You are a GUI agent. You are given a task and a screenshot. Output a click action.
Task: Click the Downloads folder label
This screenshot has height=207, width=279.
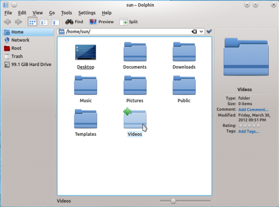pos(184,67)
